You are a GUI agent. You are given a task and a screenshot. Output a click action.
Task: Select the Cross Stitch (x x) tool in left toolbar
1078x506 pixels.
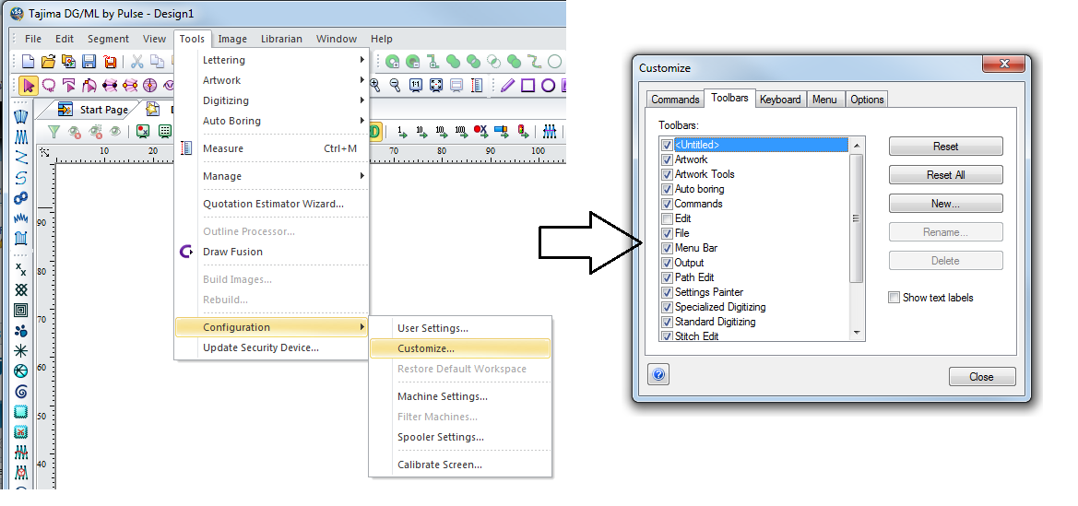21,269
